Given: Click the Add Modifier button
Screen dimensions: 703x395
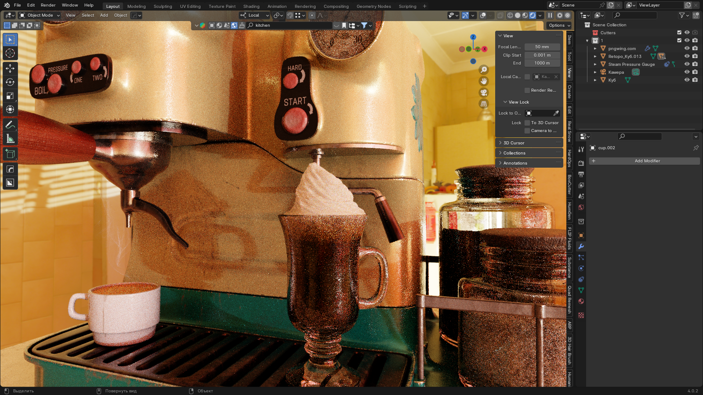Looking at the screenshot, I should (x=647, y=161).
